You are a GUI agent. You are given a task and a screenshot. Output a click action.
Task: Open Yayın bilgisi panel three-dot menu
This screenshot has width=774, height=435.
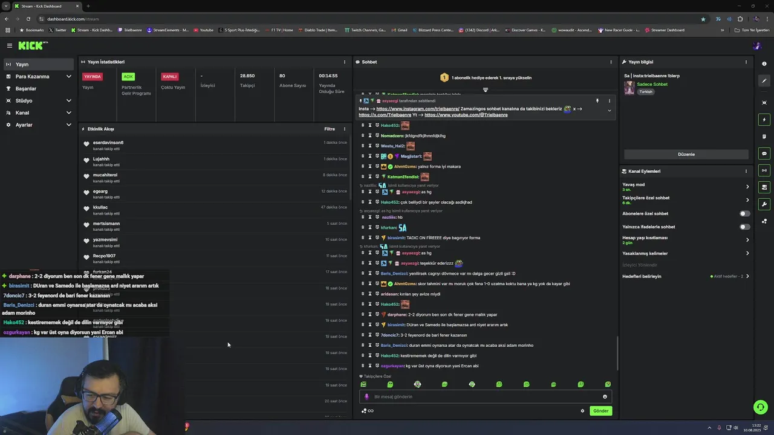pyautogui.click(x=746, y=62)
